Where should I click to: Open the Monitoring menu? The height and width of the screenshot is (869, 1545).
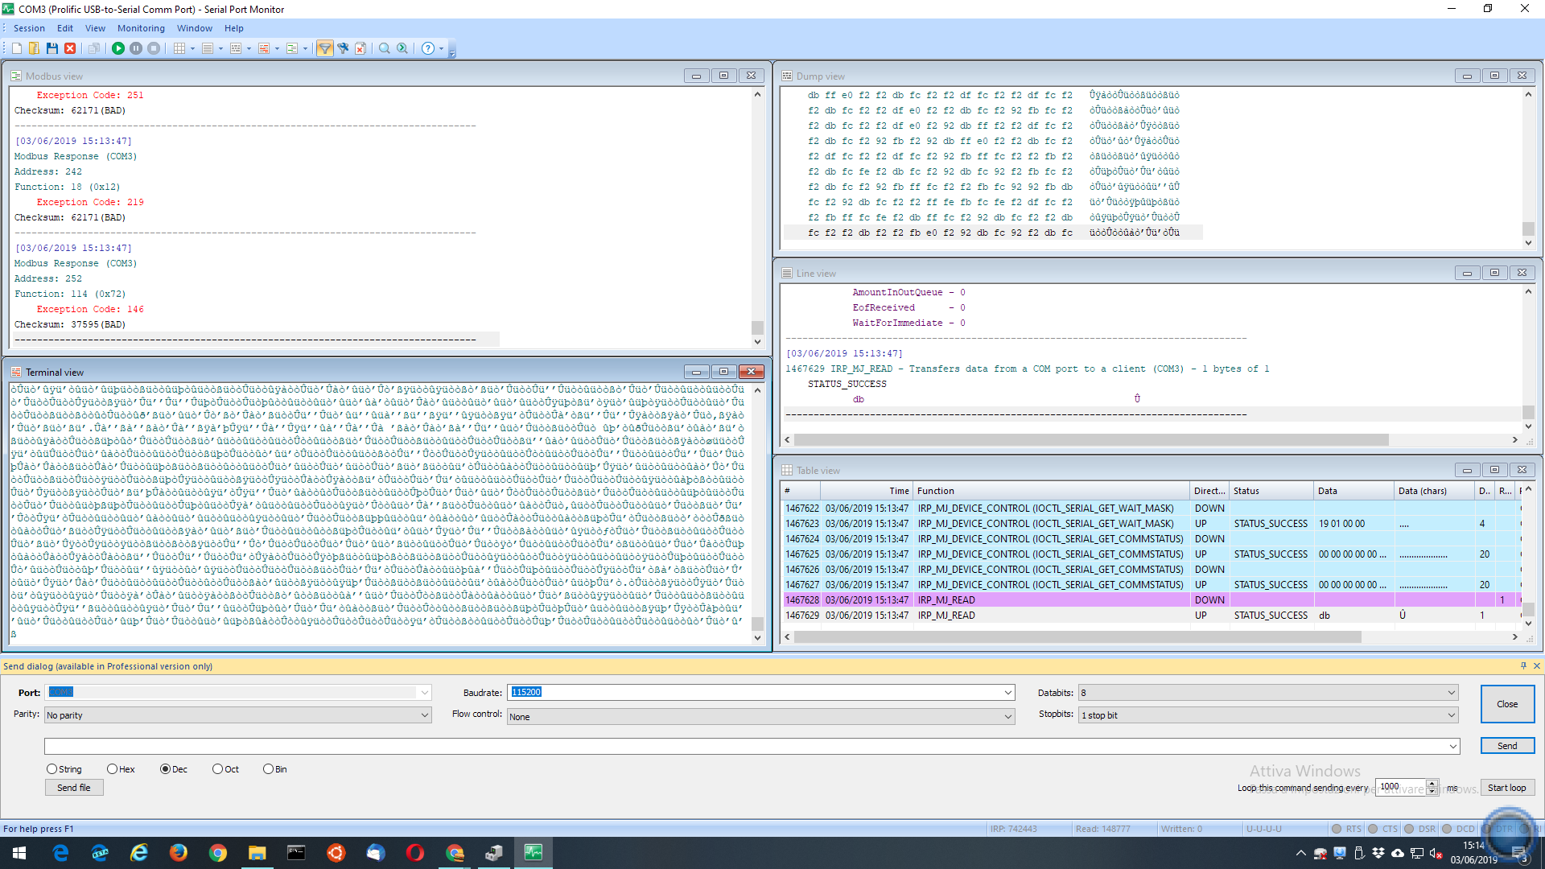coord(140,29)
